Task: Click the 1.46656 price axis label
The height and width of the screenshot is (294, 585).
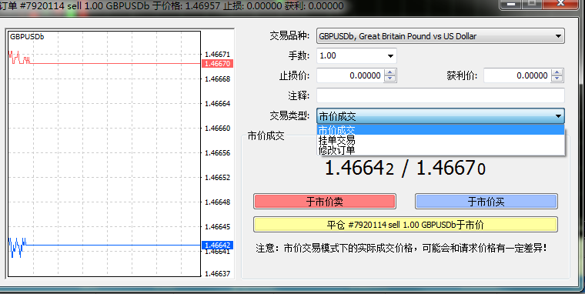Action: point(218,153)
